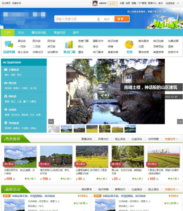Select the 瀑布流导航 nav tab
Image resolution: width=183 pixels, height=211 pixels.
coord(39,33)
